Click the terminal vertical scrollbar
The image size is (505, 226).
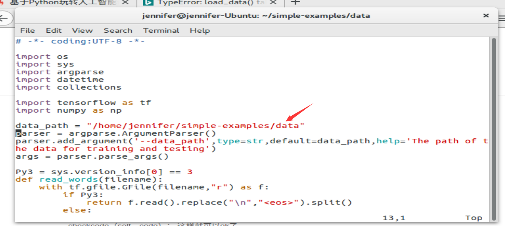pos(494,129)
